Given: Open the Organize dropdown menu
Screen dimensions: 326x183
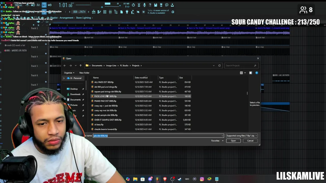Looking at the screenshot, I should (x=69, y=73).
